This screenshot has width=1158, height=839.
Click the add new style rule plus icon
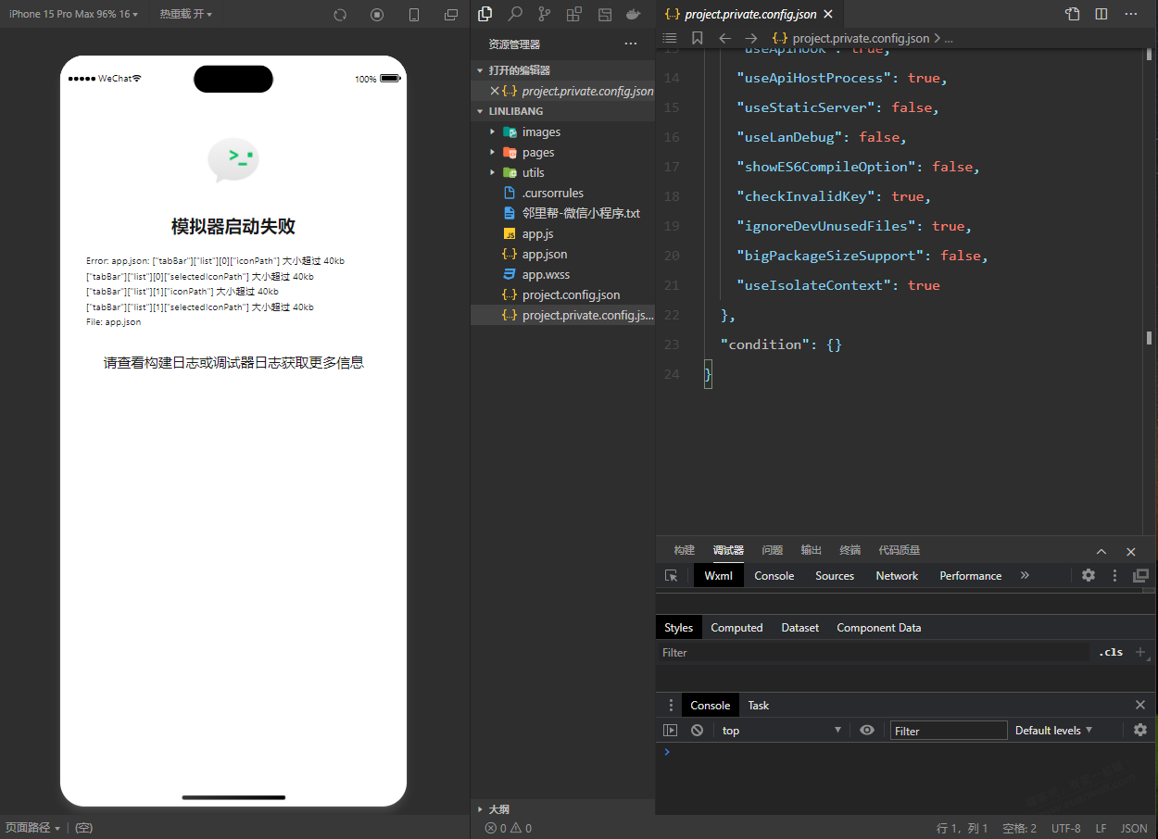[1140, 652]
